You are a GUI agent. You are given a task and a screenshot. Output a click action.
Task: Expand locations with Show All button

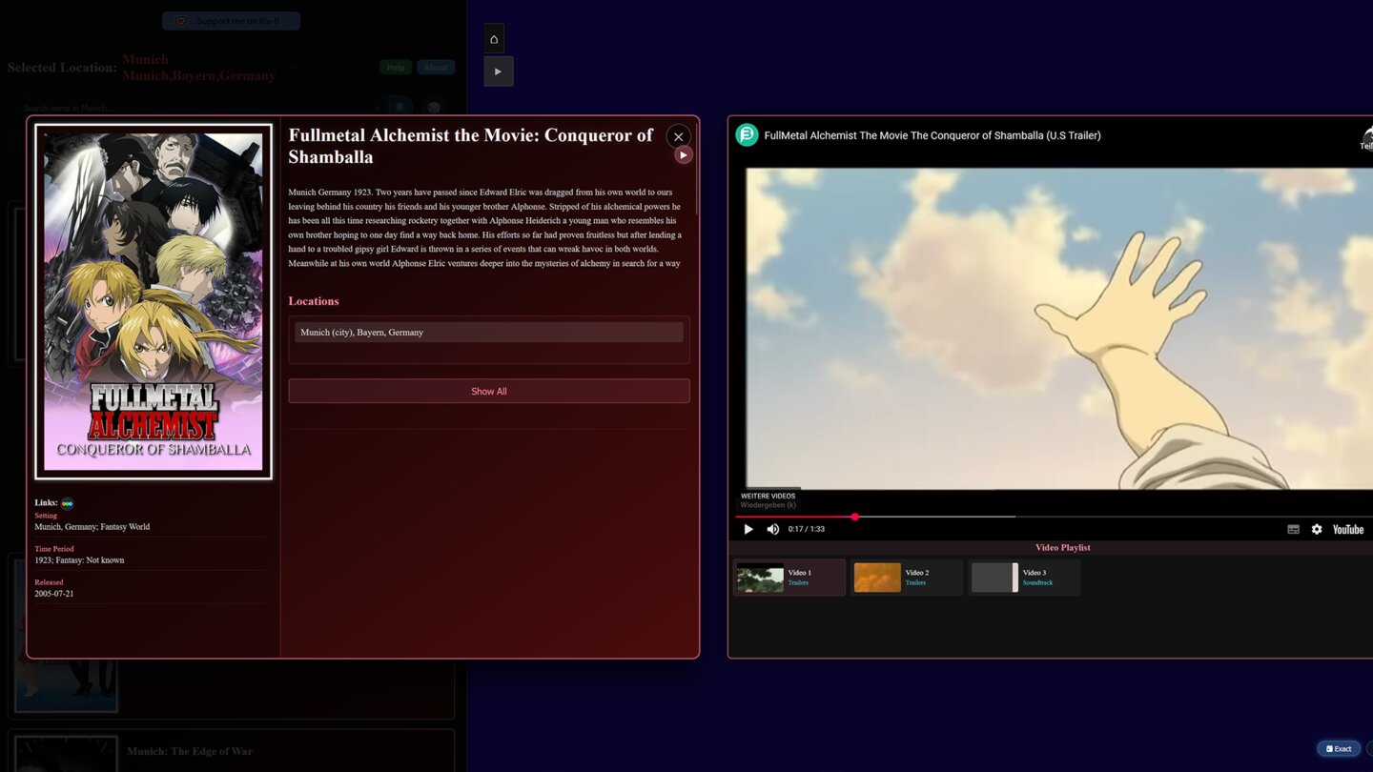[488, 392]
